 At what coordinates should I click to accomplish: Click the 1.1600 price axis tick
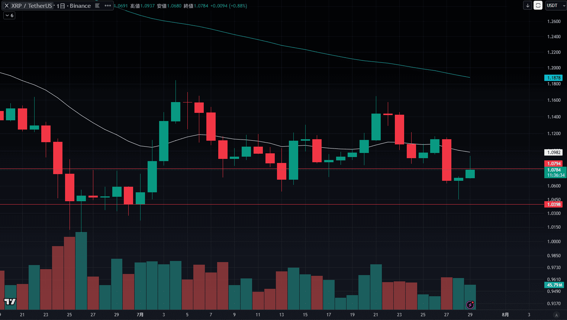tap(554, 100)
